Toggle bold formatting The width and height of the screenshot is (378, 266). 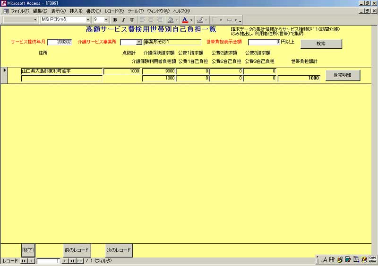coord(115,20)
